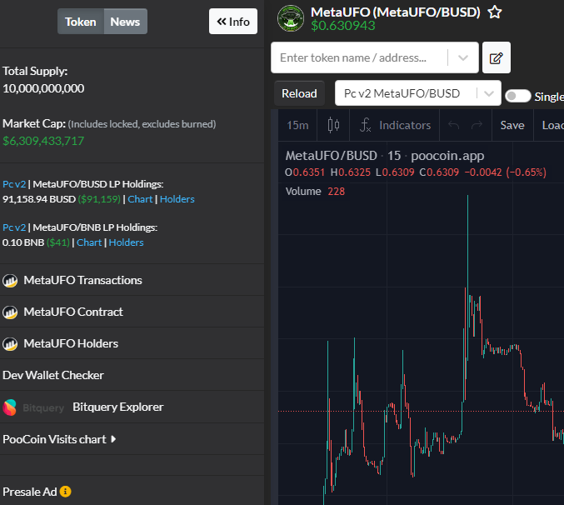
Task: Open the Pc v2 MetaUFO/BUSD pair dropdown
Action: click(418, 93)
